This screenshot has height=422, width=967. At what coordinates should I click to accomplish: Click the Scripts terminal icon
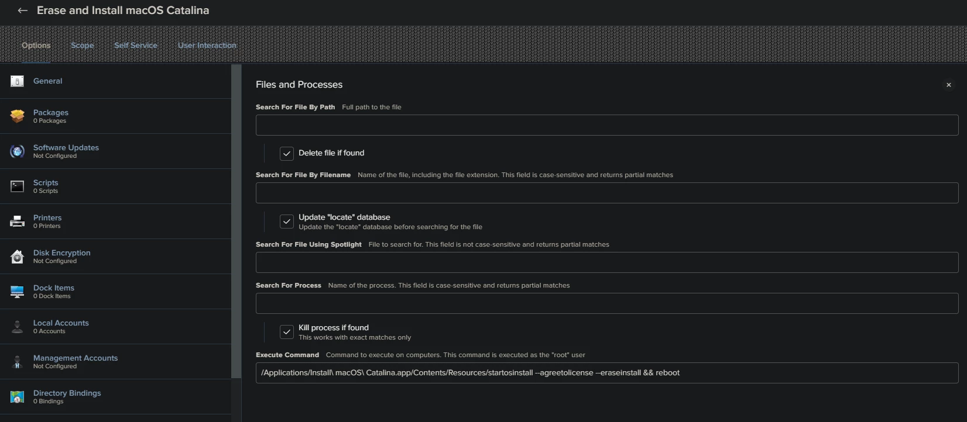pos(18,186)
